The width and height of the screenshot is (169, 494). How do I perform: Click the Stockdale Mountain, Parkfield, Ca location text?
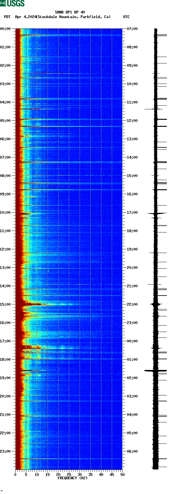tap(73, 17)
